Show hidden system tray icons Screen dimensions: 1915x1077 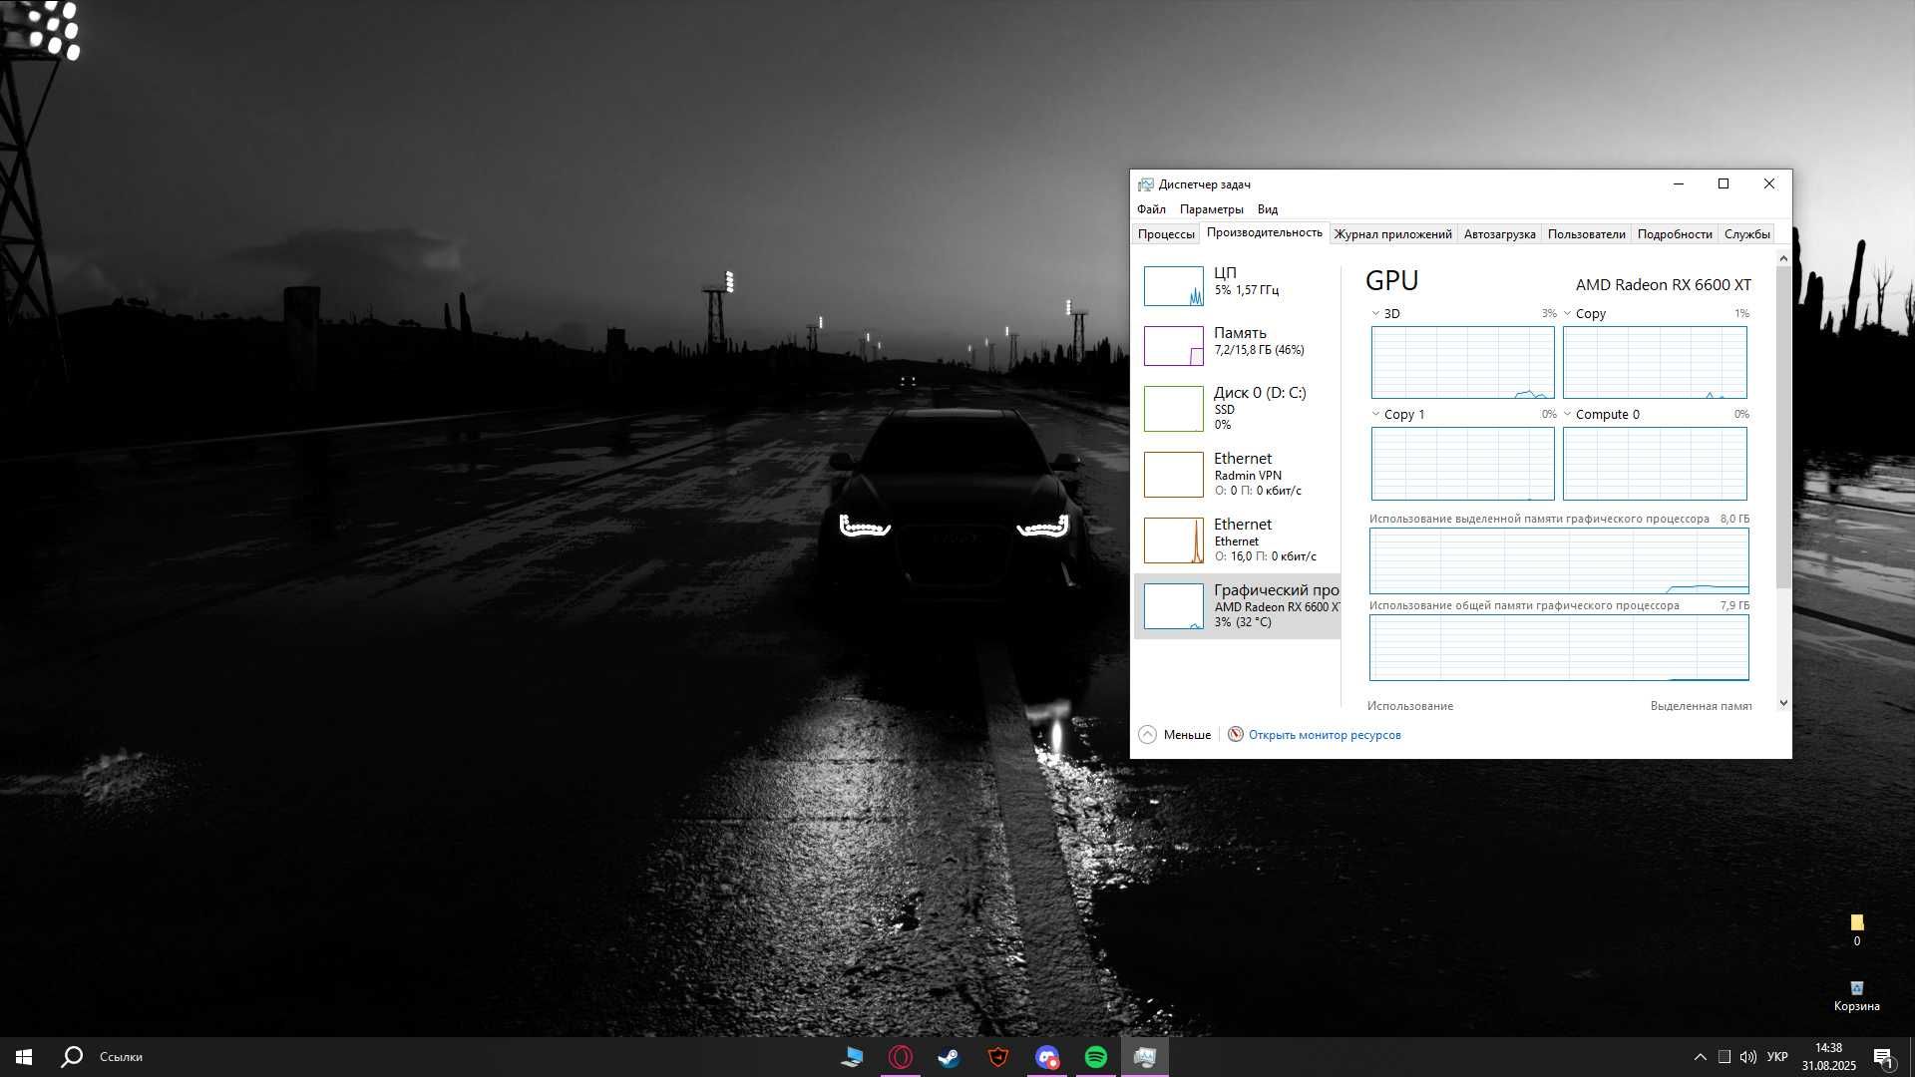(1700, 1057)
